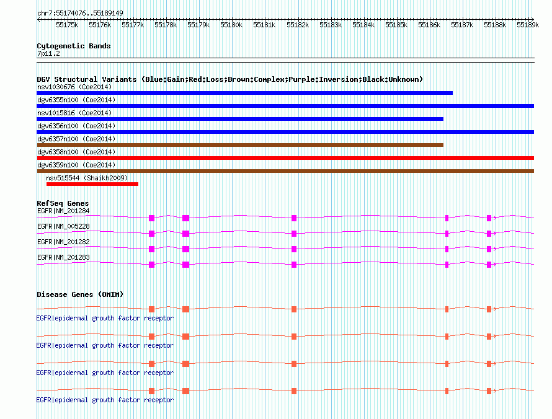Screen dimensions: 552x419
Task: Open the dgv6356n100 (Coe2014) variant label
Action: tap(76, 126)
